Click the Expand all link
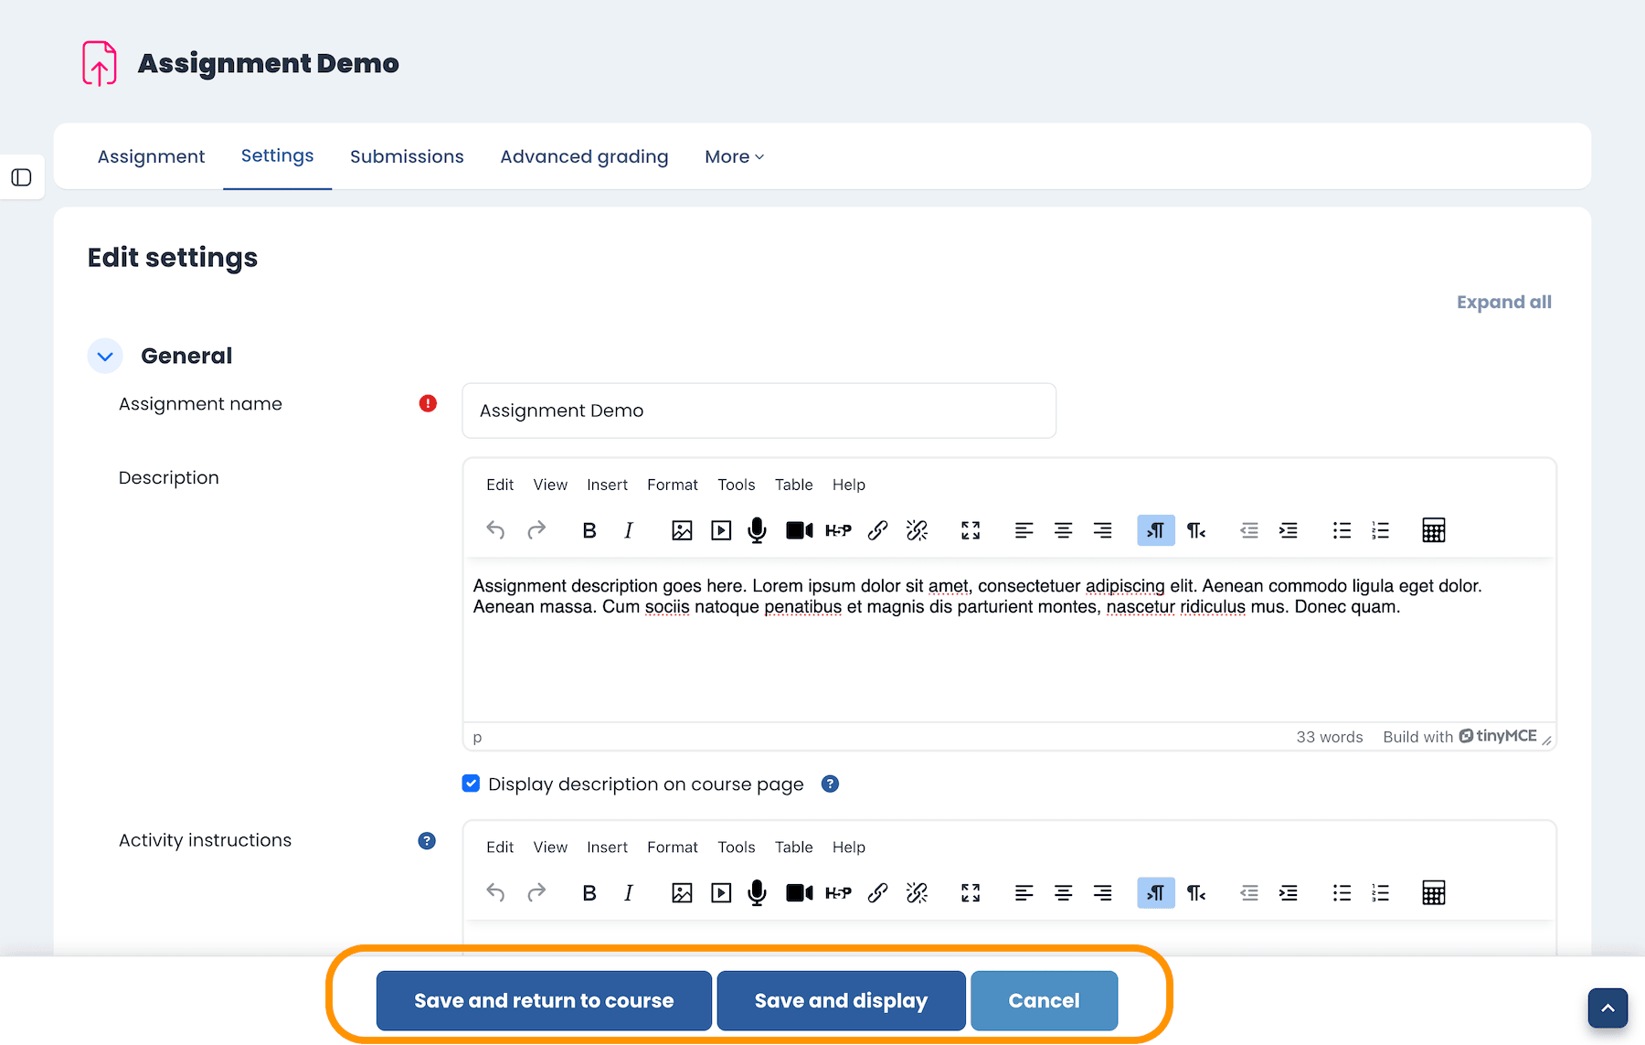1645x1045 pixels. click(x=1503, y=303)
